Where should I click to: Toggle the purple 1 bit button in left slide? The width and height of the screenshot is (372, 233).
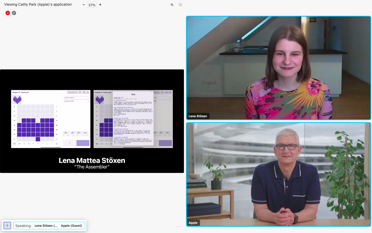pos(83,143)
